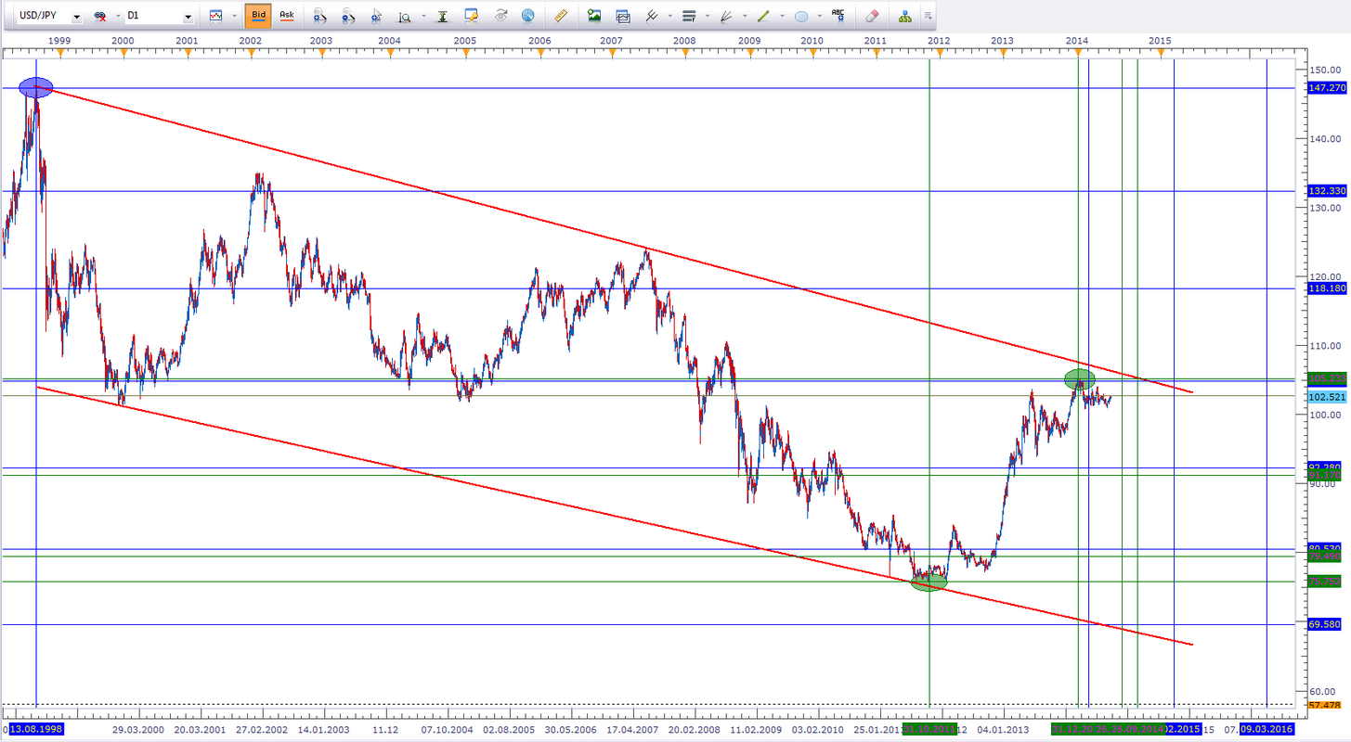Select the Fibonacci retracement lines tool

[689, 17]
